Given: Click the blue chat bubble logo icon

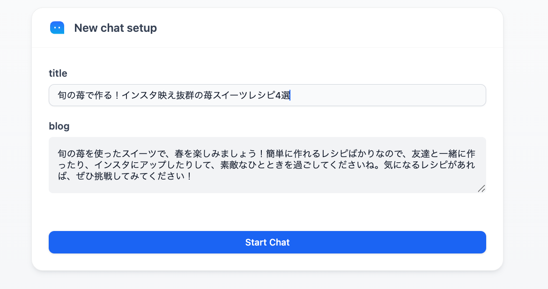Looking at the screenshot, I should [x=57, y=28].
